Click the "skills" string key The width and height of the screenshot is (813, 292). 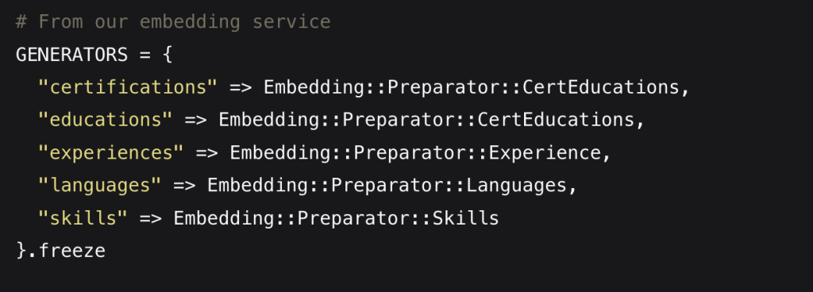coord(83,218)
